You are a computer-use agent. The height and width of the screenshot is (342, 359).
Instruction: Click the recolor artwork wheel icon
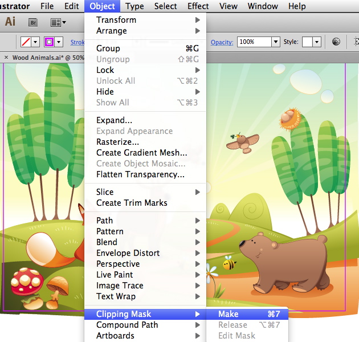click(336, 42)
